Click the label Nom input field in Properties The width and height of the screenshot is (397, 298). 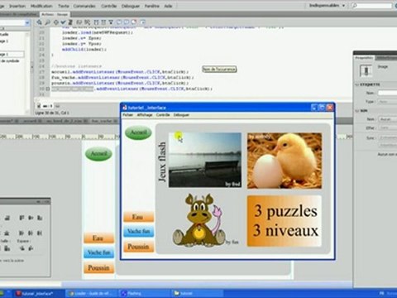pos(387,93)
